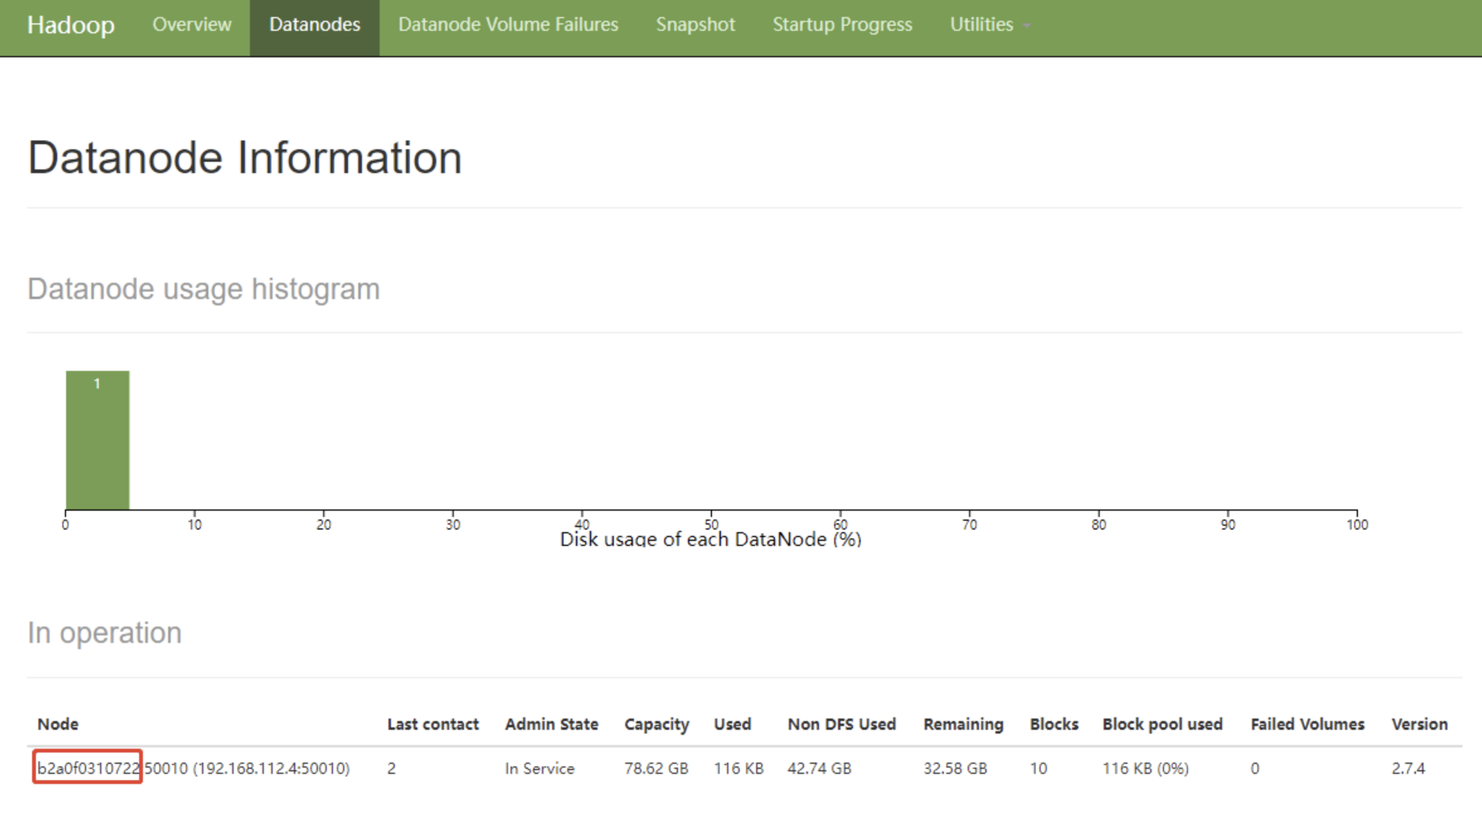Click the Remaining column header

point(963,724)
